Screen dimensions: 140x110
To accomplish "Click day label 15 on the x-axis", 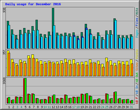I will [x=66, y=107].
